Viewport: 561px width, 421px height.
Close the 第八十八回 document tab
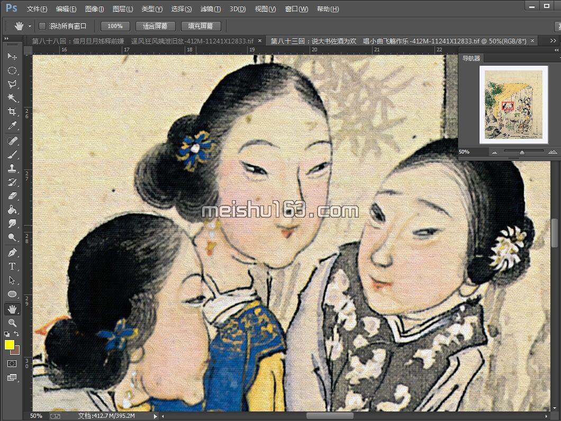click(x=260, y=41)
